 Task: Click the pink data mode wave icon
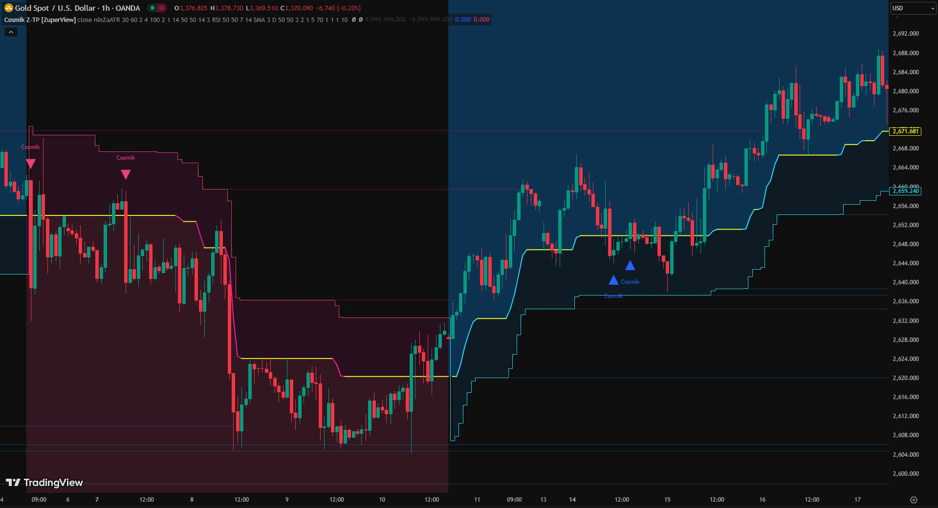161,8
